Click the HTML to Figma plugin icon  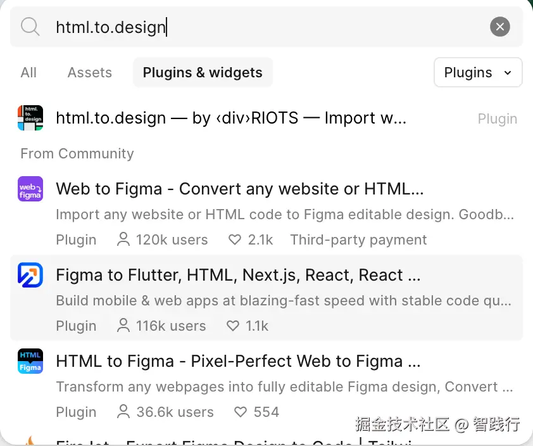click(30, 361)
